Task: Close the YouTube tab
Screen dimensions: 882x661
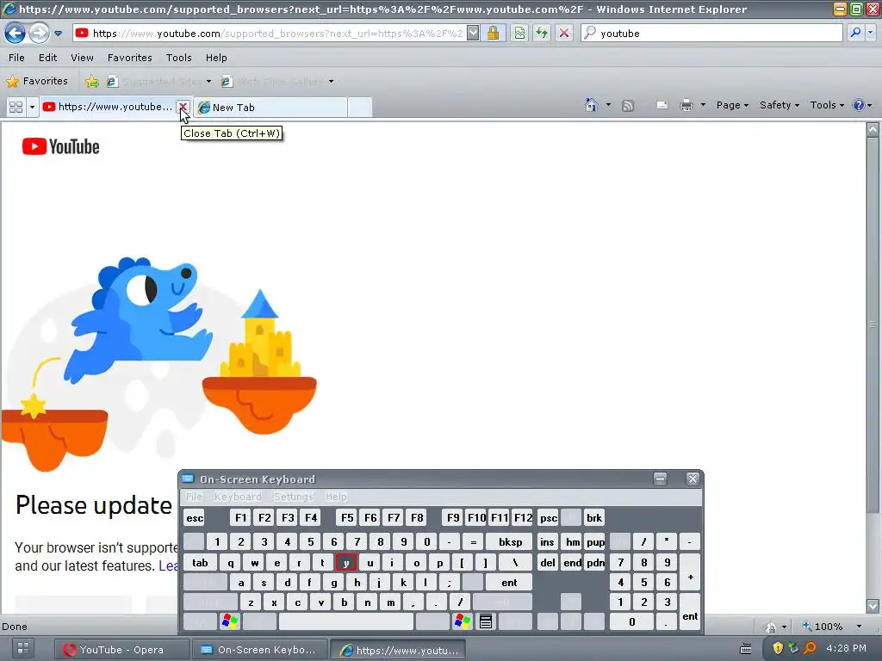Action: pyautogui.click(x=183, y=107)
